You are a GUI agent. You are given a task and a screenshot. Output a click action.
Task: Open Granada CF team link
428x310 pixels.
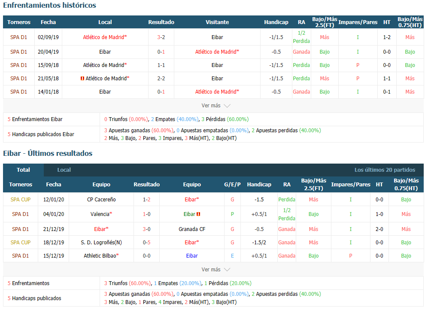pos(192,229)
